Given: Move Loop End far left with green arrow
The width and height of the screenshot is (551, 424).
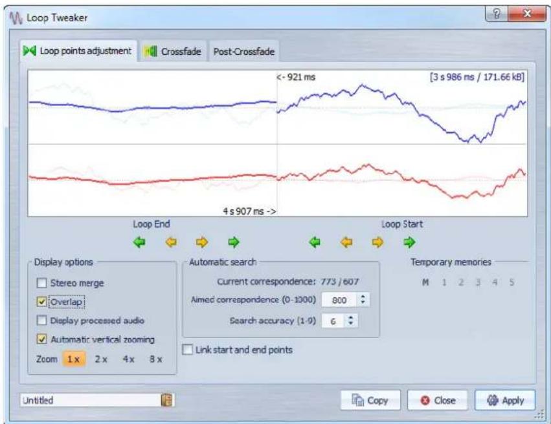Looking at the screenshot, I should (139, 242).
